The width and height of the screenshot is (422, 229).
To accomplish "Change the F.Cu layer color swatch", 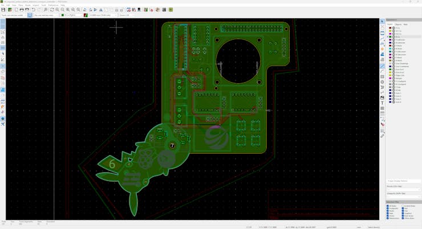I will 390,28.
